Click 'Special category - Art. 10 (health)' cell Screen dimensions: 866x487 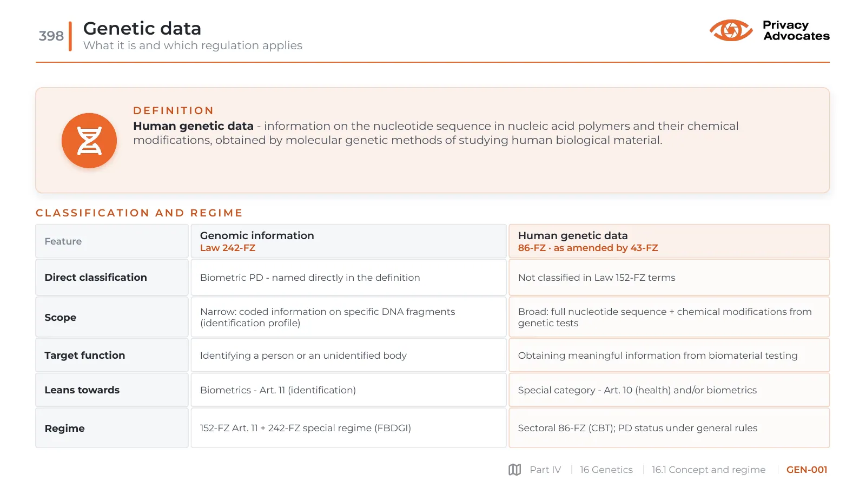pyautogui.click(x=669, y=390)
